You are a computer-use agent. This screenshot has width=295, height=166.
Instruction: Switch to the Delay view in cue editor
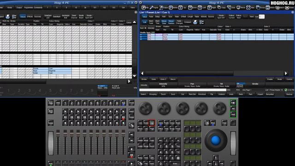(157, 17)
